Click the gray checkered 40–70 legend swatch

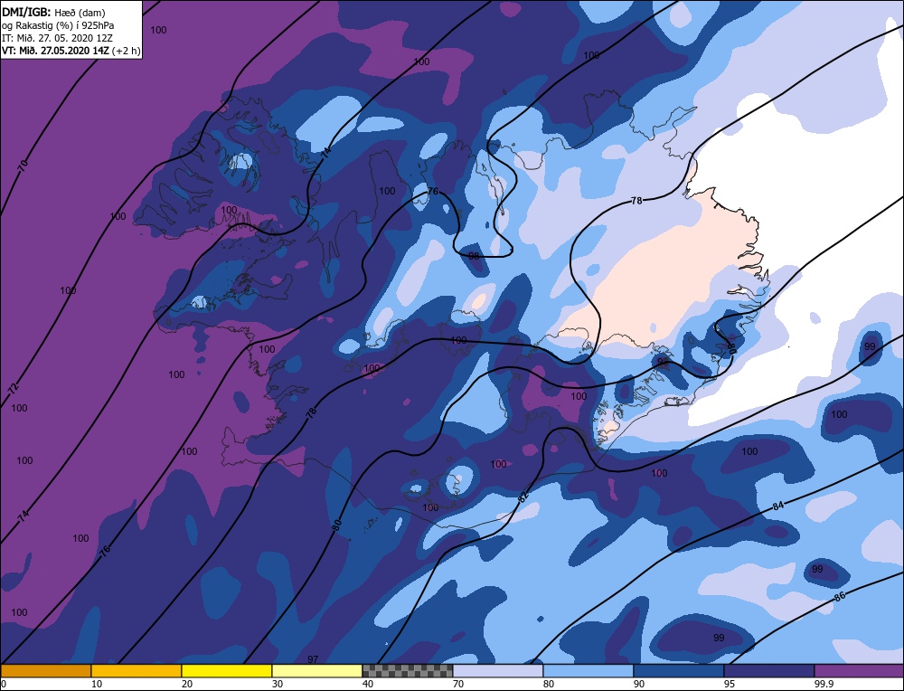click(x=407, y=670)
